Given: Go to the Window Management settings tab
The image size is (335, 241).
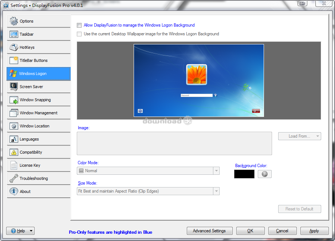Looking at the screenshot, I should pos(39,113).
